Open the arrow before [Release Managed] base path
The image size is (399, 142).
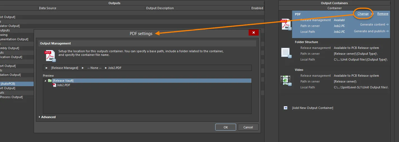pyautogui.click(x=47, y=68)
